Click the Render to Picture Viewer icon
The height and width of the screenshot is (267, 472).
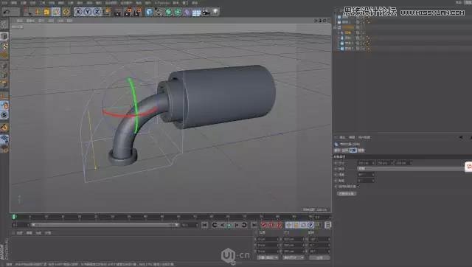[128, 12]
